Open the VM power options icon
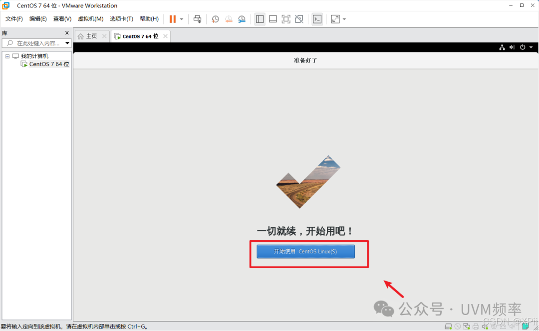The image size is (539, 331). [x=522, y=47]
